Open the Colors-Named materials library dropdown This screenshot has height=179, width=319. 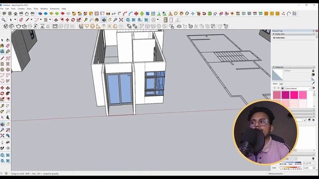point(298,89)
